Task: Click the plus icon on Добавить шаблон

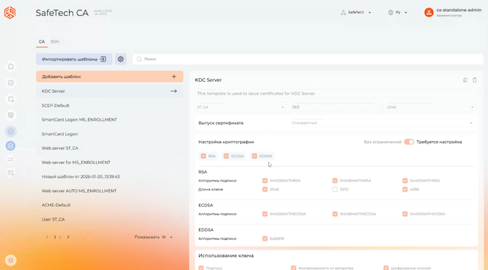Action: click(174, 76)
